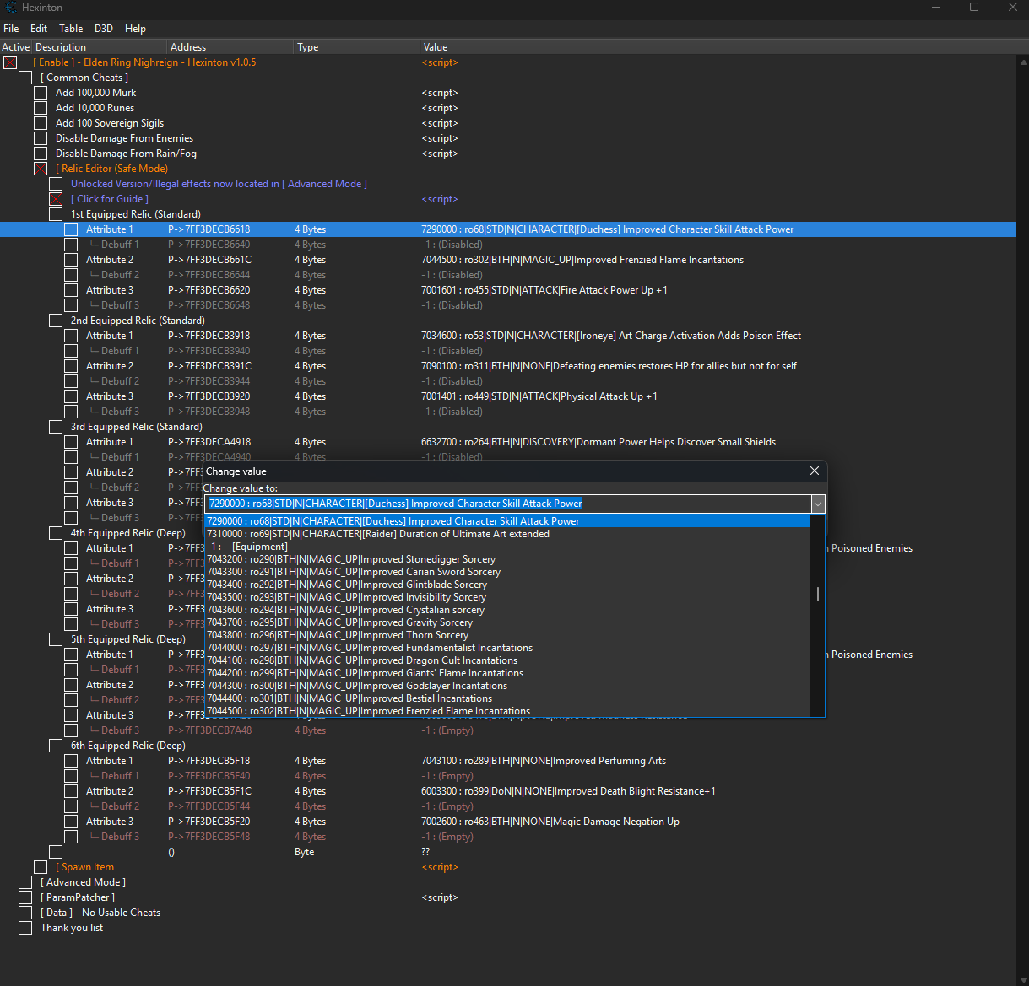1029x986 pixels.
Task: Open the File menu
Action: click(11, 29)
